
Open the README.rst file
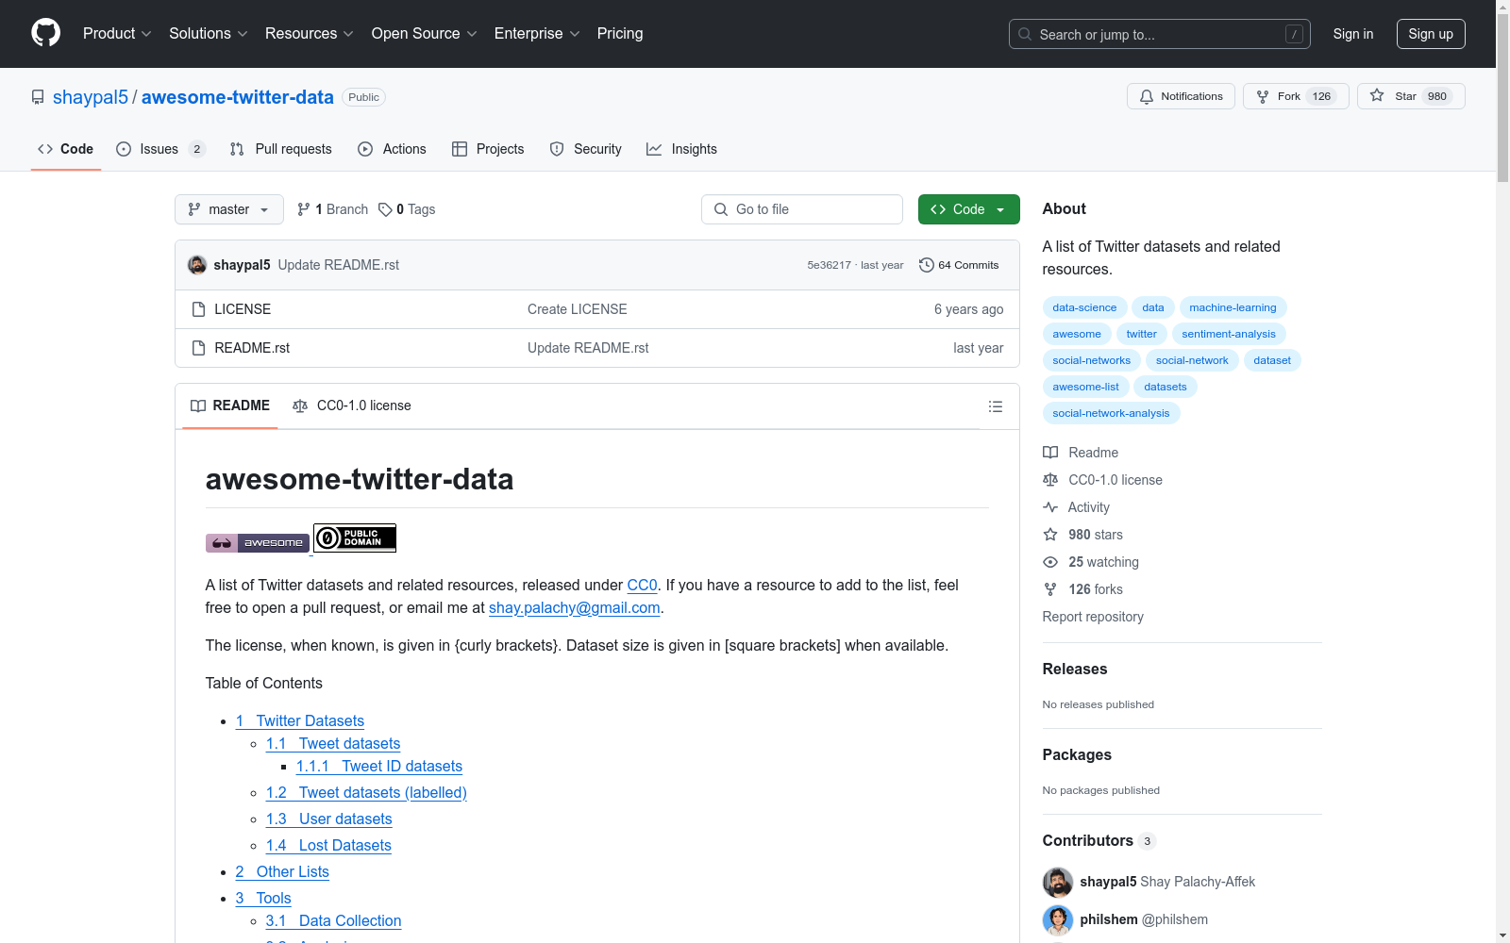(252, 348)
